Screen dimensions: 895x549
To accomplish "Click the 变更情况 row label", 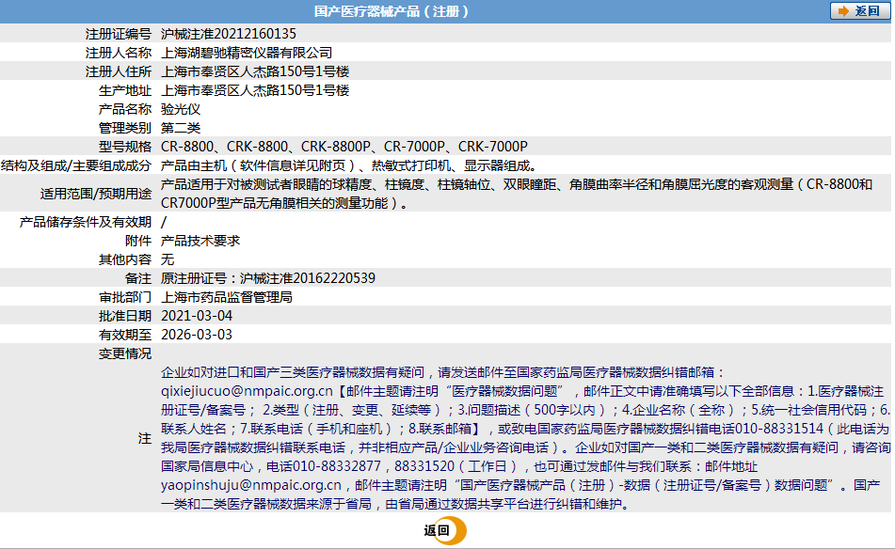I will [x=124, y=353].
